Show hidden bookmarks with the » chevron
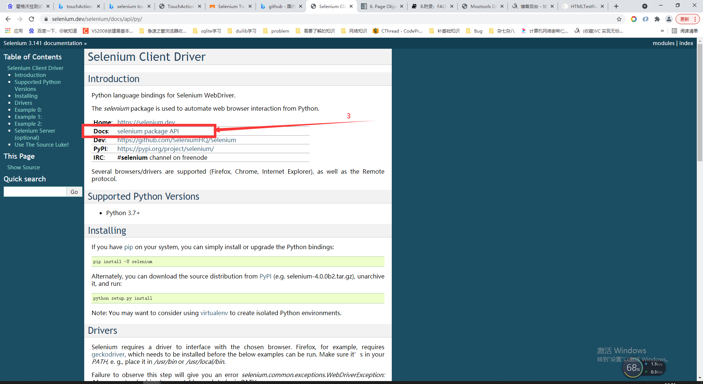The image size is (703, 384). tap(662, 31)
